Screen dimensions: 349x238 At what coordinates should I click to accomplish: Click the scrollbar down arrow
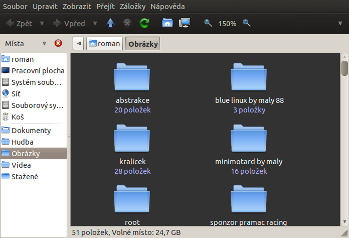click(344, 221)
